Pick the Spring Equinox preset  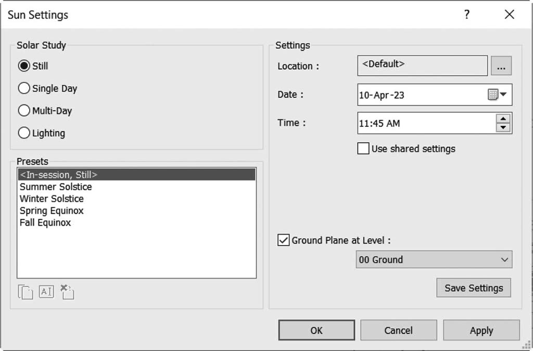[x=137, y=211]
